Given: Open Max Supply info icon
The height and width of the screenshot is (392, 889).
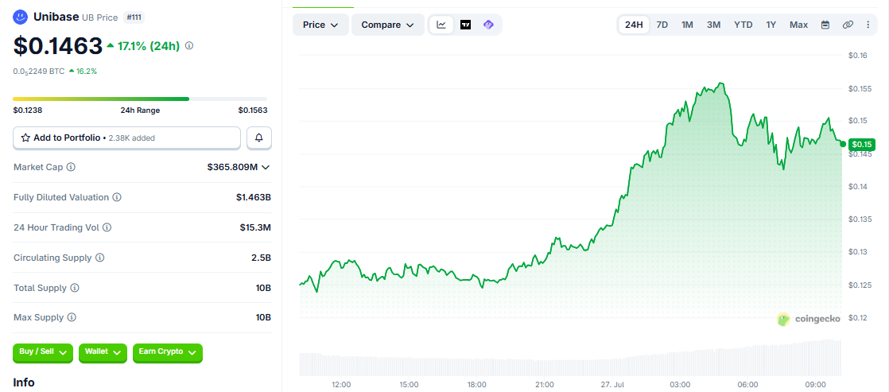Looking at the screenshot, I should pos(72,318).
